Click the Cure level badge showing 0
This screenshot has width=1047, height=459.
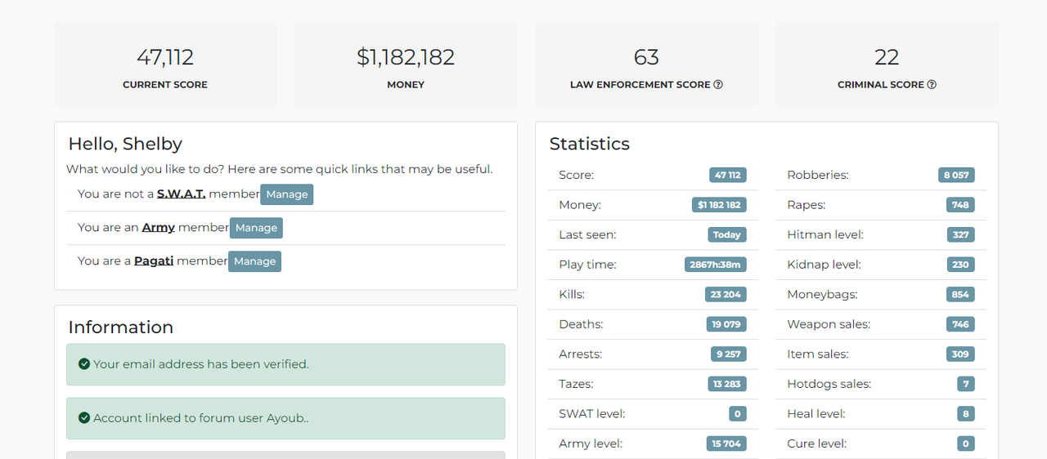click(x=966, y=443)
